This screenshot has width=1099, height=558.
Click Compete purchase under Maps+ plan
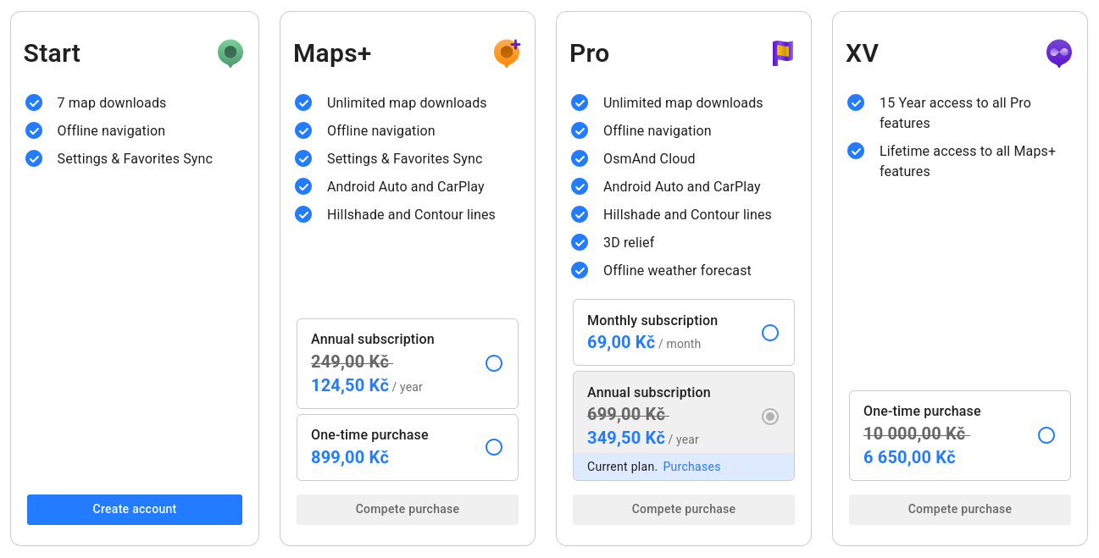(x=408, y=509)
